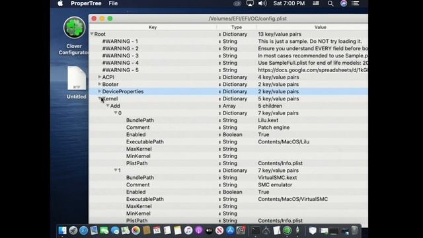Open the File menu

pos(113,3)
